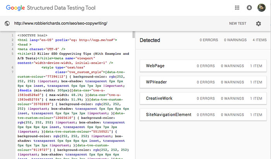The height and width of the screenshot is (159, 271).
Task: Click the DOCTYPE html line in code
Action: pos(32,35)
